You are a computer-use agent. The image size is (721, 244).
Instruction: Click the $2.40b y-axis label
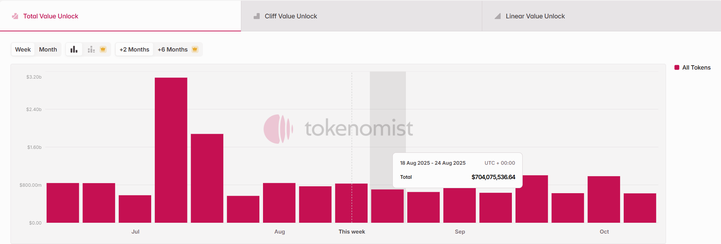(x=34, y=109)
